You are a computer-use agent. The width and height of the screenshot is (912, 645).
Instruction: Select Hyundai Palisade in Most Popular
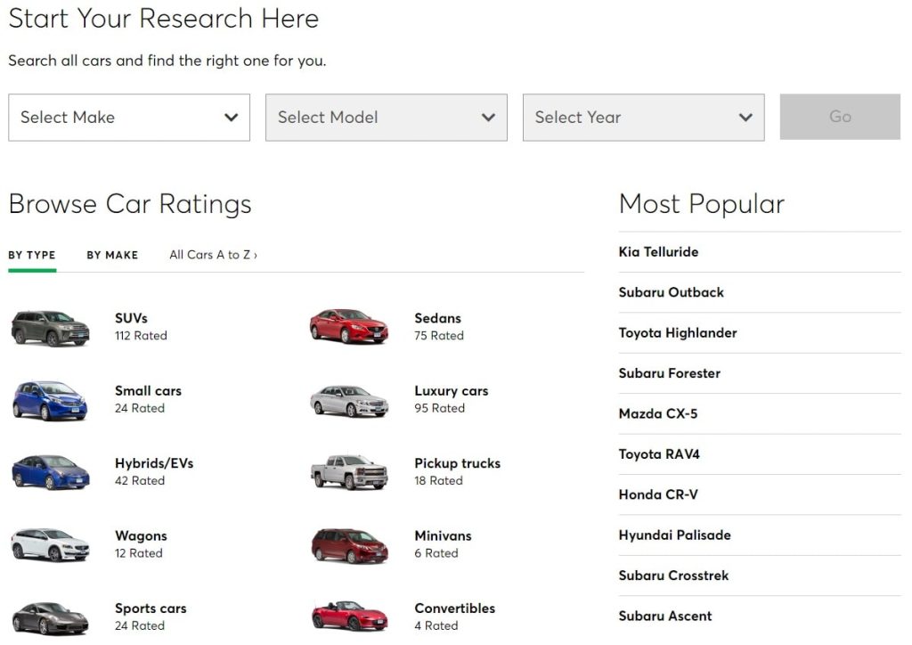(x=675, y=535)
